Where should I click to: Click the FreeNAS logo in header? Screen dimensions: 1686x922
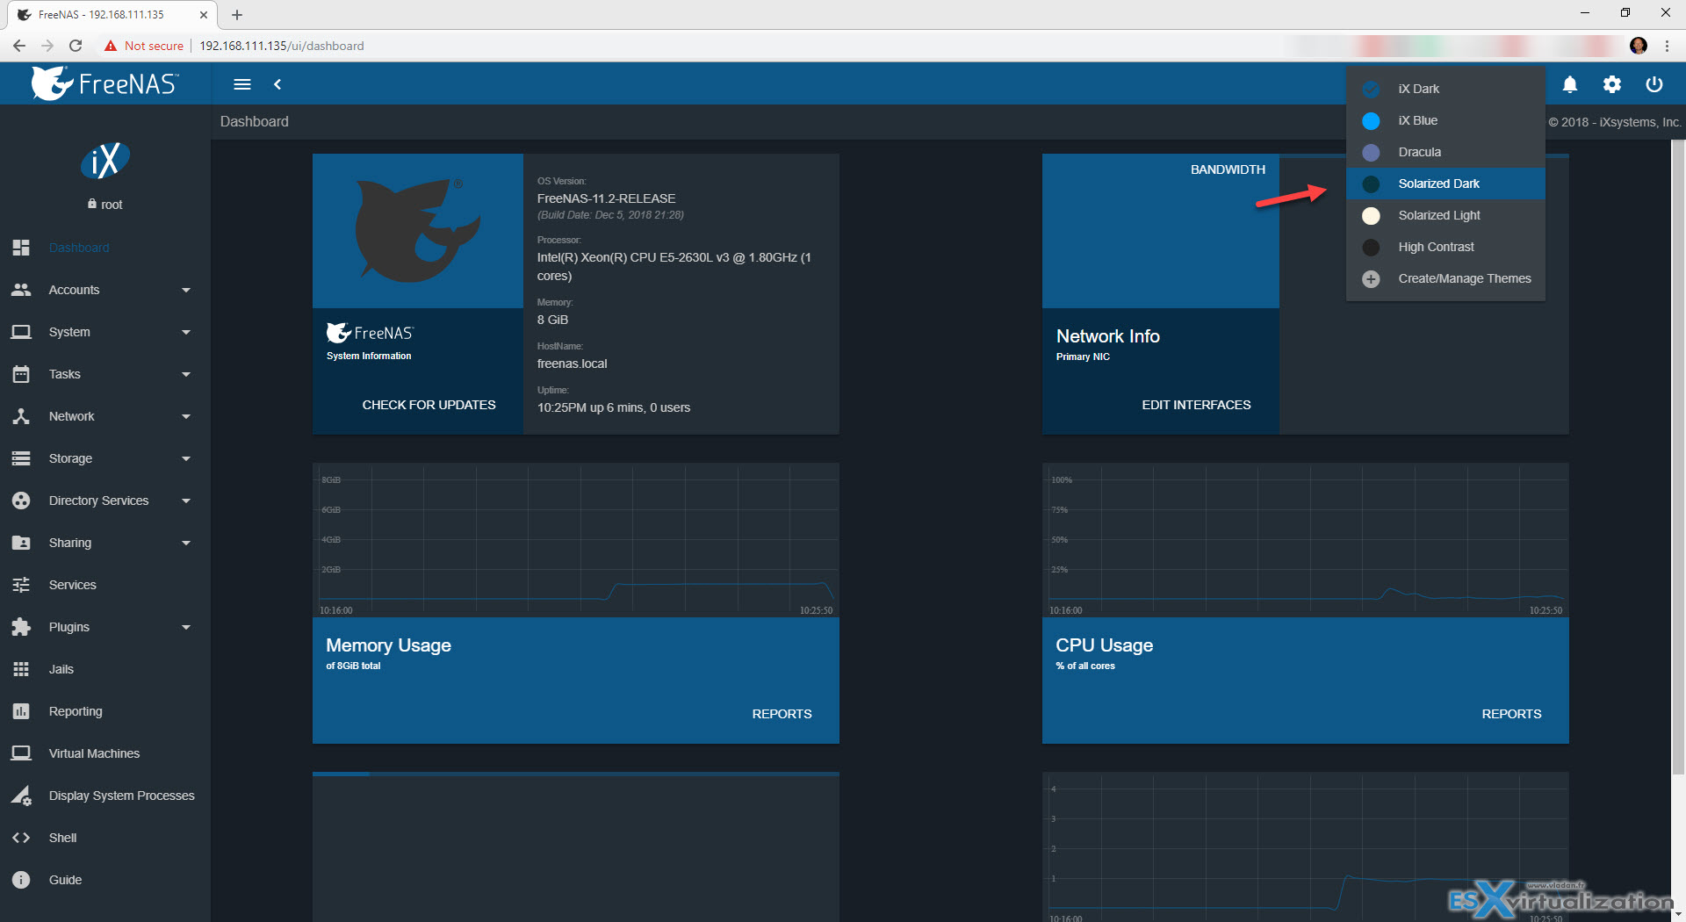click(x=105, y=83)
